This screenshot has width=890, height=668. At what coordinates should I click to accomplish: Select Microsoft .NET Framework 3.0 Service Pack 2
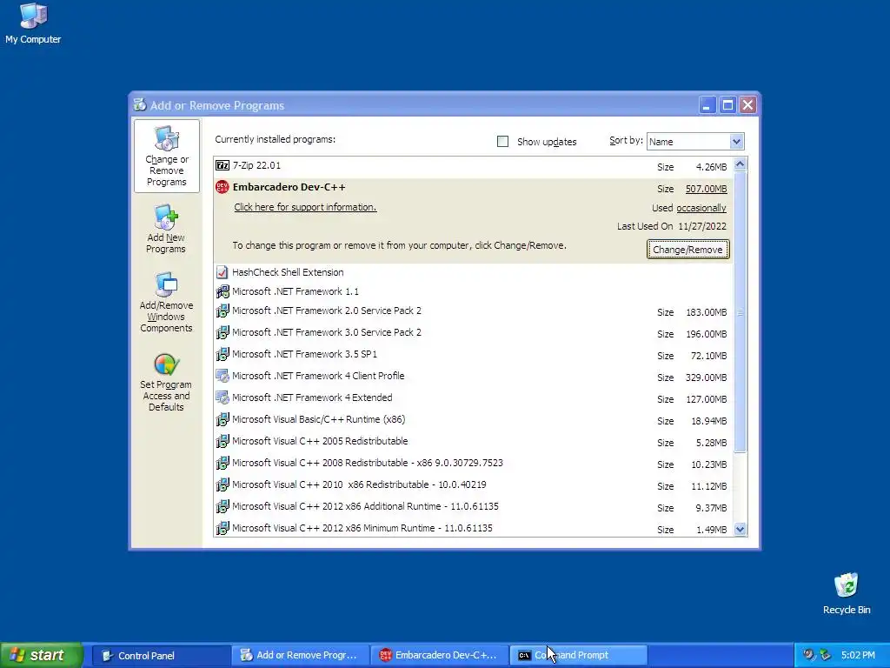(x=474, y=333)
